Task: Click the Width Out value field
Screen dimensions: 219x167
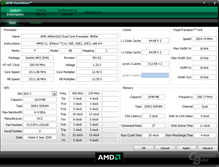Action: (204, 77)
